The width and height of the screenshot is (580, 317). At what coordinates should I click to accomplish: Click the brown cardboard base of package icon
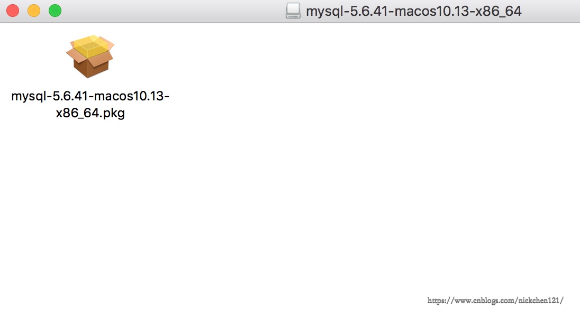click(90, 68)
